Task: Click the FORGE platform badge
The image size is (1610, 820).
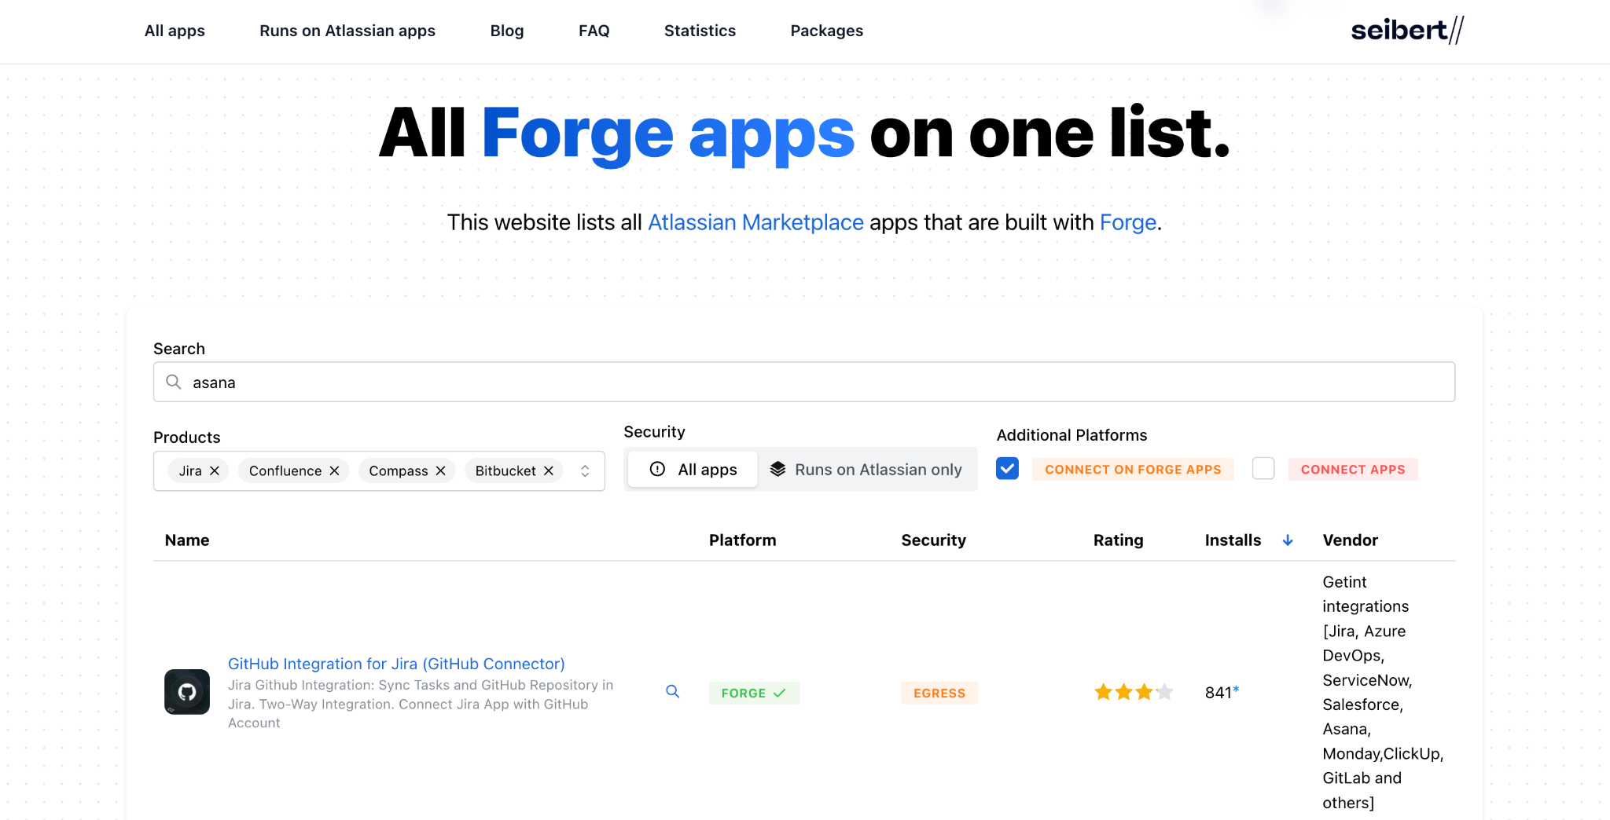Action: coord(754,693)
